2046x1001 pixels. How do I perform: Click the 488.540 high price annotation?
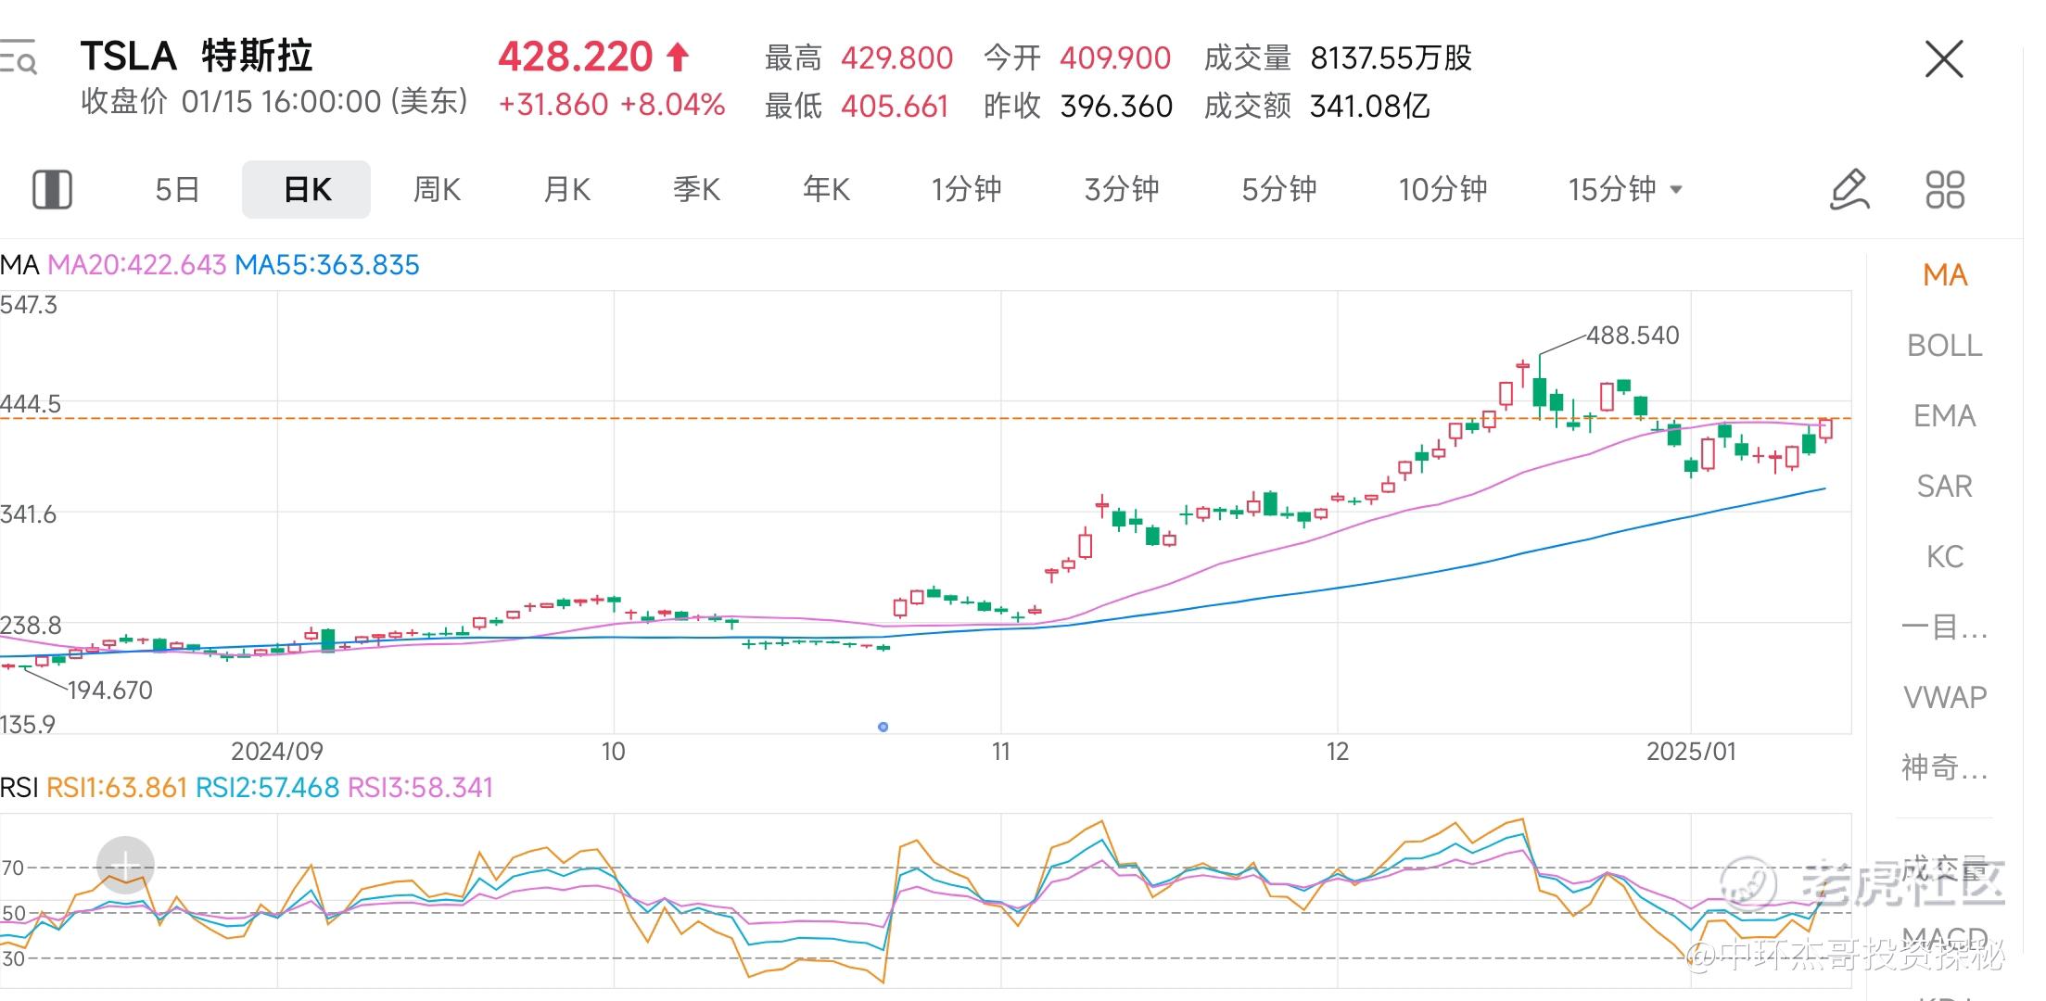tap(1633, 336)
